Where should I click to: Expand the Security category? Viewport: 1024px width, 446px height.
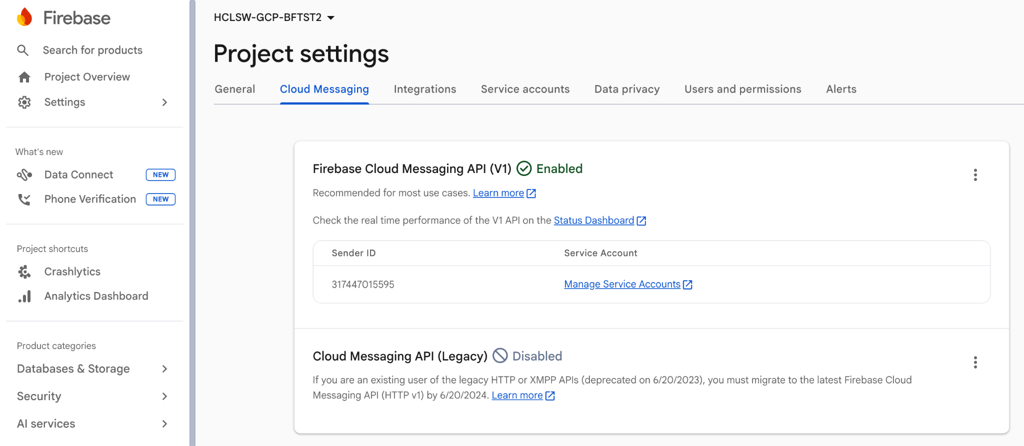164,396
